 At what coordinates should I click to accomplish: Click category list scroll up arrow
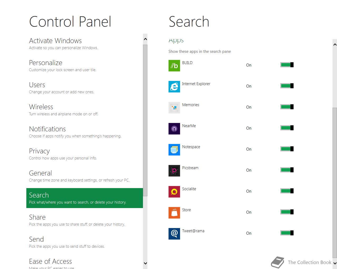145,39
